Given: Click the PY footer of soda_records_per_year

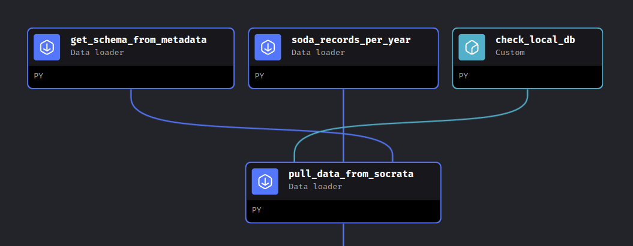Looking at the screenshot, I should pyautogui.click(x=343, y=77).
